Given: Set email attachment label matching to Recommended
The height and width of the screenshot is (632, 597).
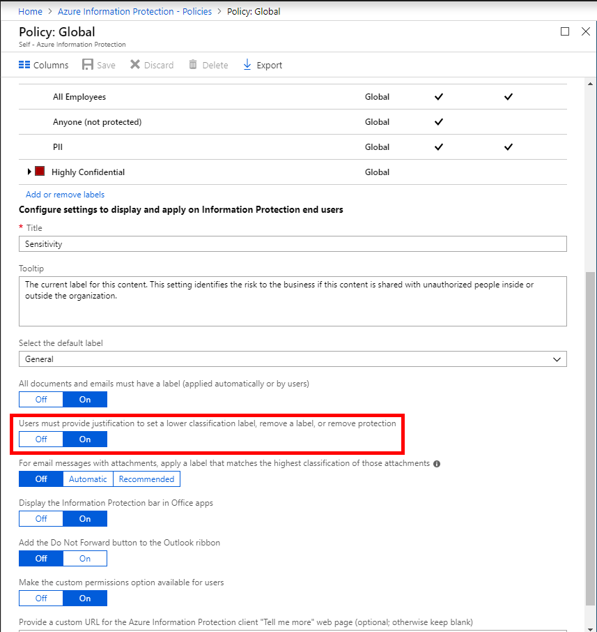Looking at the screenshot, I should (146, 479).
